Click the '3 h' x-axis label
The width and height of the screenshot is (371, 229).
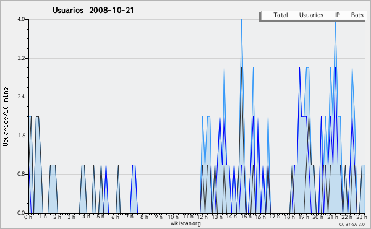[x=72, y=217]
